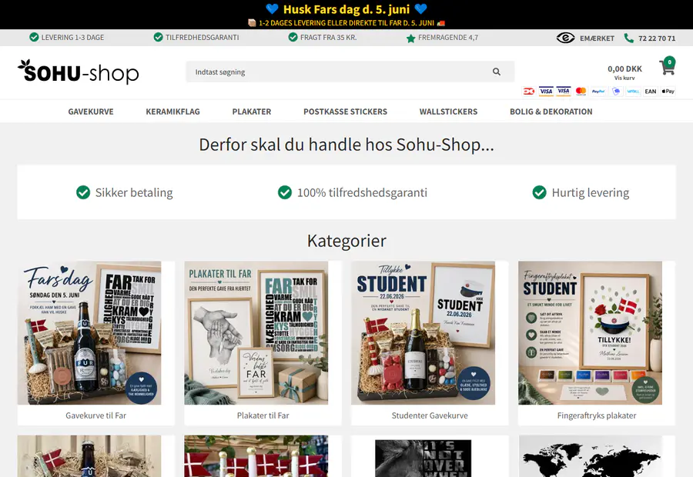
Task: Click the checkmark beside LEVERING 1-3 DAGE
Action: tap(34, 37)
